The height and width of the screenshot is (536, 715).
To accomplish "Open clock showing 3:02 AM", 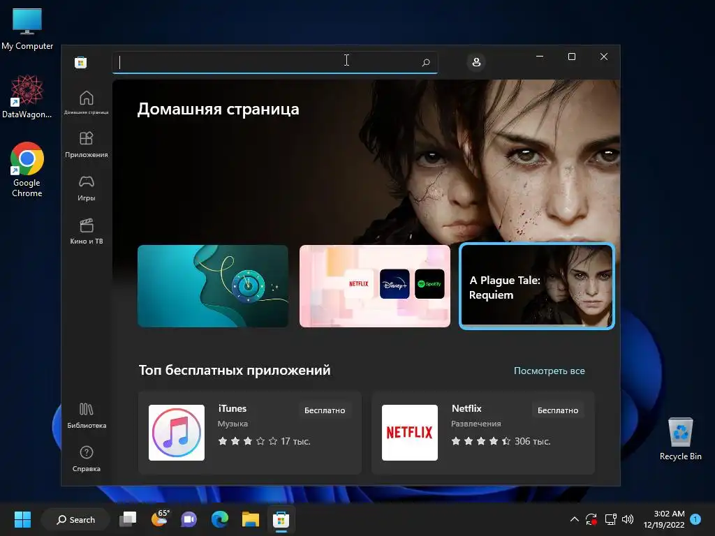I will coord(664,519).
